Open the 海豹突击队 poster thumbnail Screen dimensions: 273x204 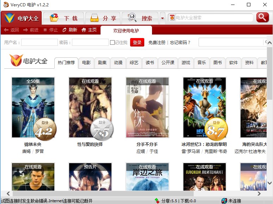click(254, 107)
